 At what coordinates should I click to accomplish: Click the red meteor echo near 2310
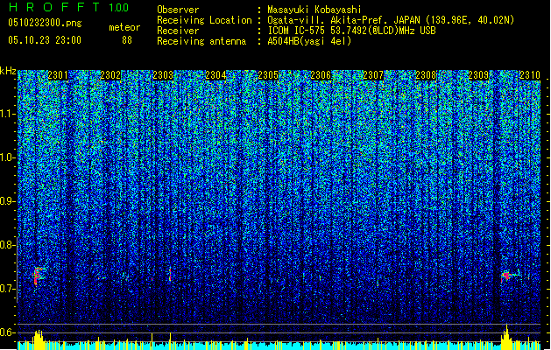pyautogui.click(x=507, y=276)
